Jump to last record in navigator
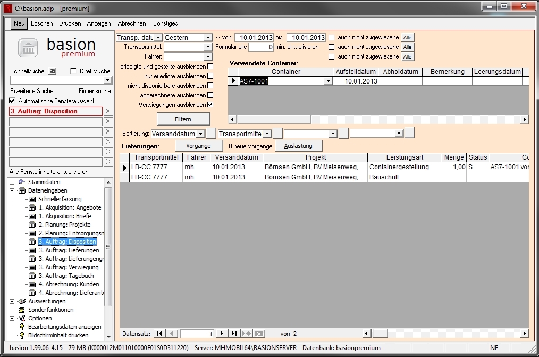This screenshot has height=357, width=539. click(234, 334)
